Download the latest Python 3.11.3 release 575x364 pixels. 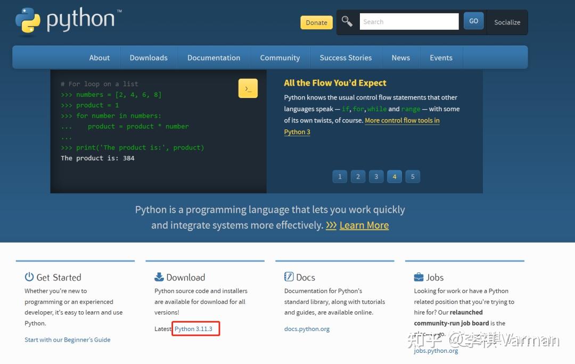tap(195, 328)
